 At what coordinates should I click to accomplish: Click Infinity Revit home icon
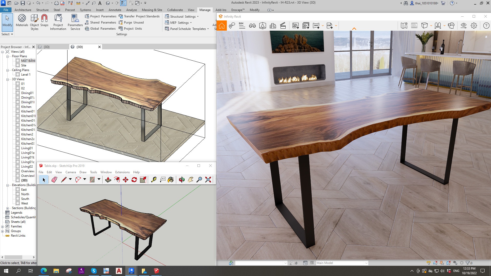pyautogui.click(x=222, y=26)
